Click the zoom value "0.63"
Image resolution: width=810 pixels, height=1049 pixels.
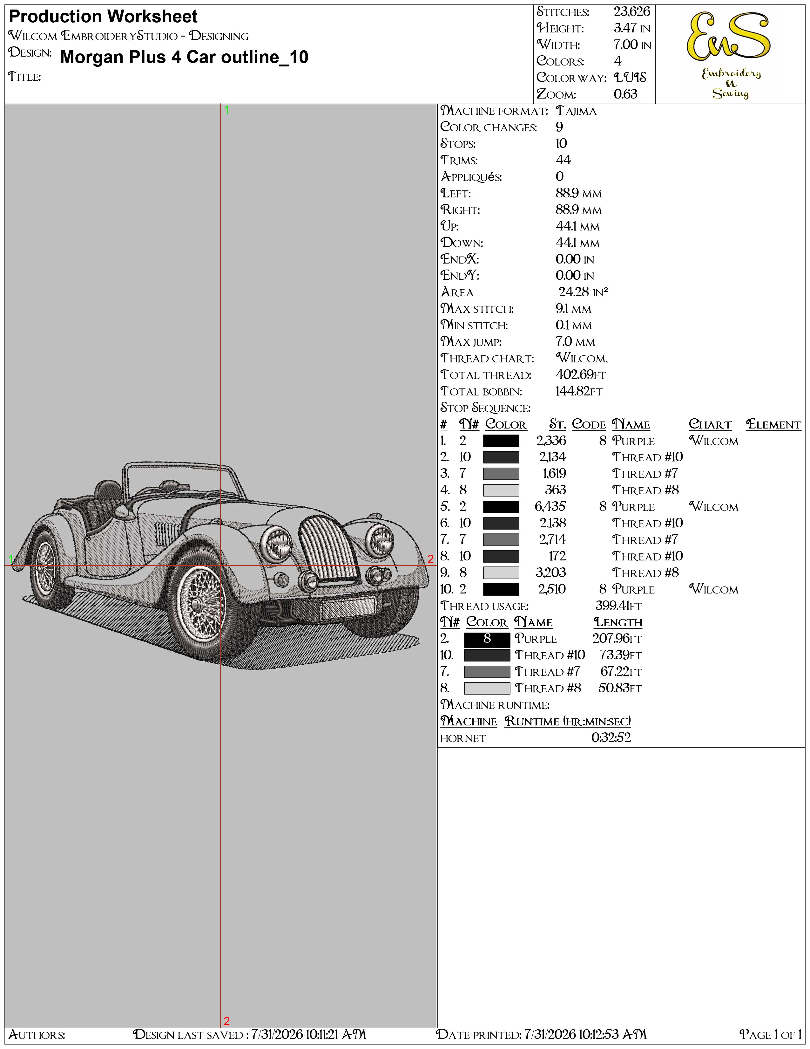point(626,94)
